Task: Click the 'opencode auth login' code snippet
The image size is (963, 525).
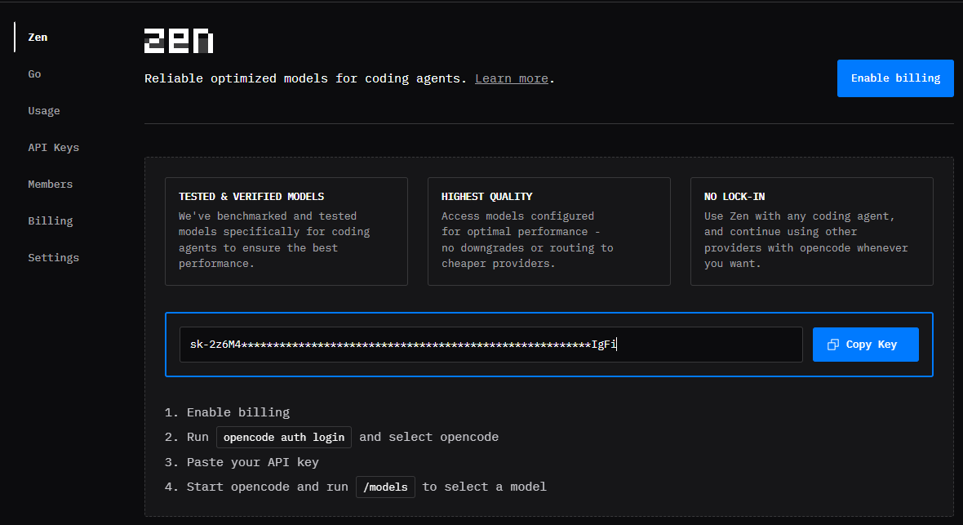Action: point(284,437)
